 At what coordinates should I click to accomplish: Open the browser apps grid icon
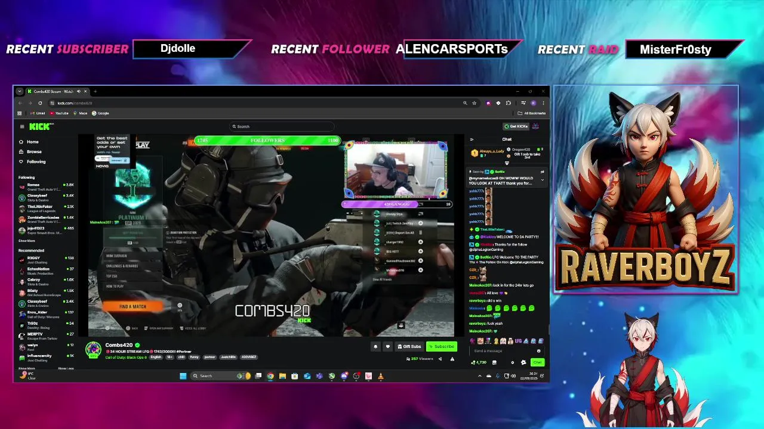point(20,113)
